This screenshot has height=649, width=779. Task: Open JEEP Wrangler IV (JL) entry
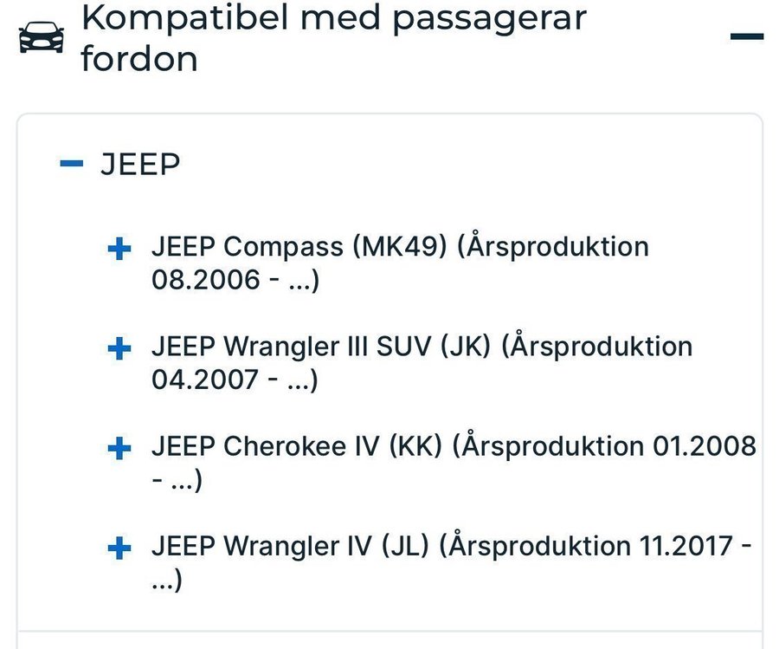452,562
